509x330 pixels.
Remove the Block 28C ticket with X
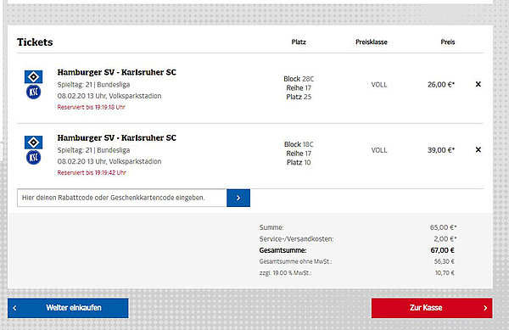point(478,84)
